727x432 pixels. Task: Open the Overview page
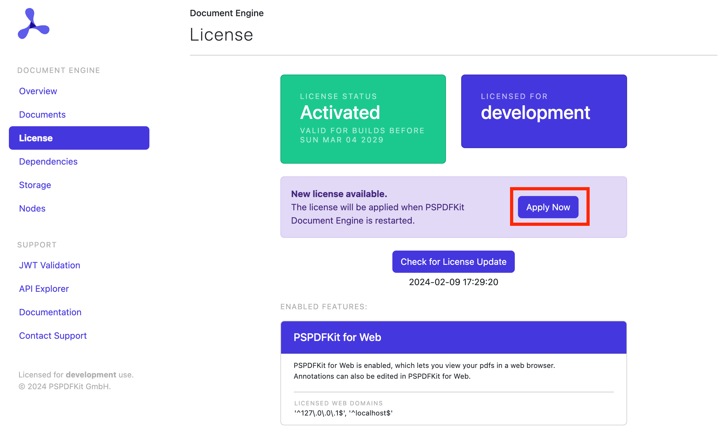coord(38,91)
